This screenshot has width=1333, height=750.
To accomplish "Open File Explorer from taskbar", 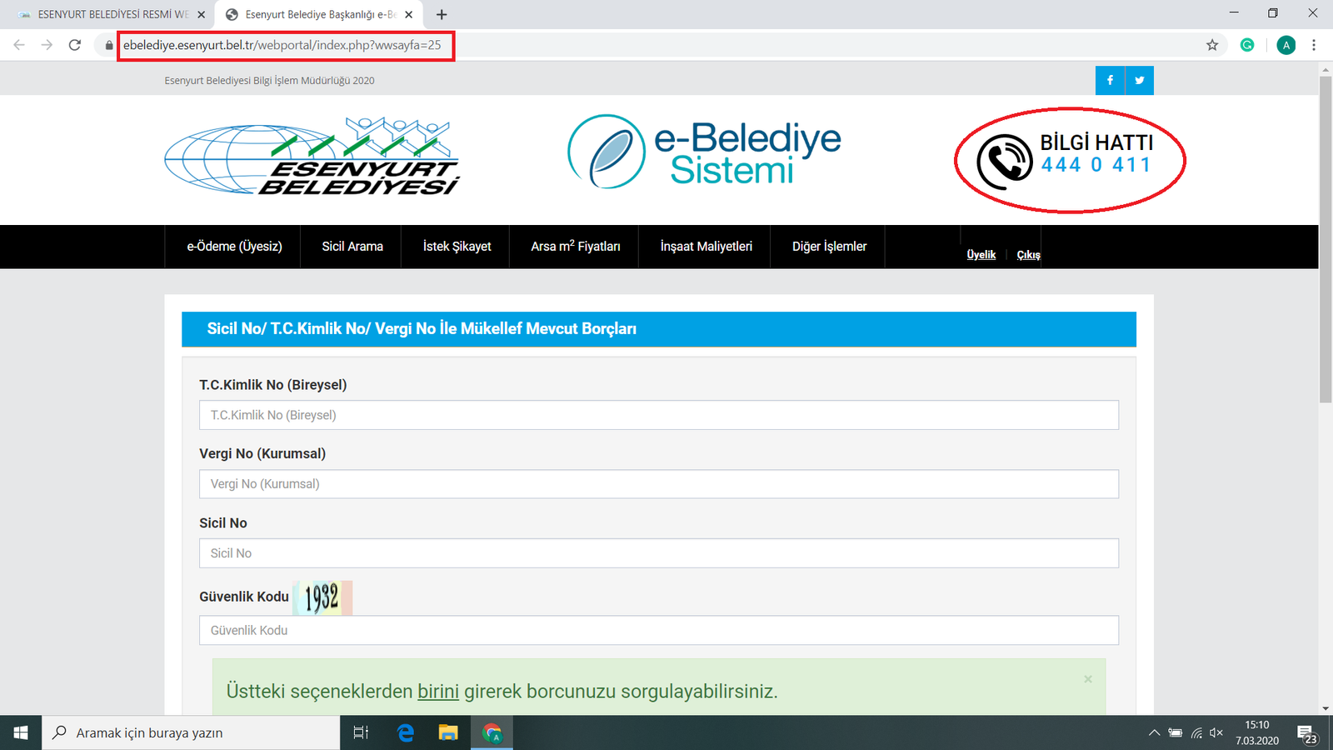I will tap(448, 732).
